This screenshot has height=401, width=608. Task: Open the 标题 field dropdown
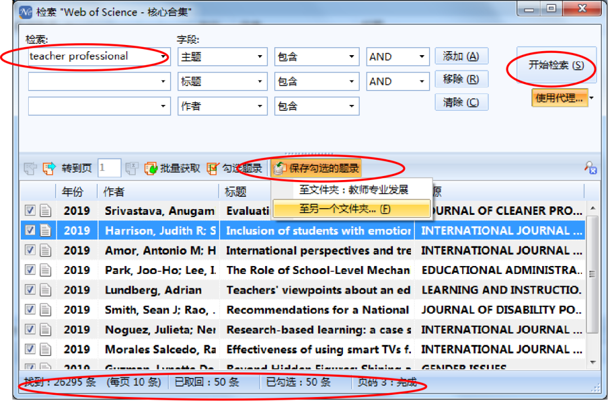click(222, 82)
